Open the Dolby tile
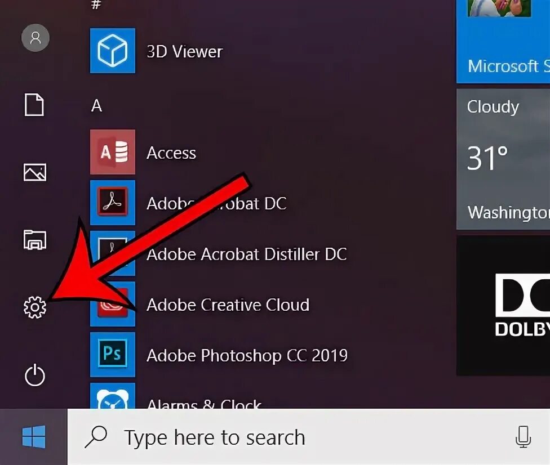Screen dimensions: 550x465 pos(503,306)
